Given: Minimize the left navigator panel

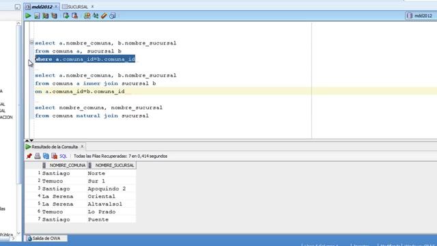Looking at the screenshot, I should tap(18, 7).
